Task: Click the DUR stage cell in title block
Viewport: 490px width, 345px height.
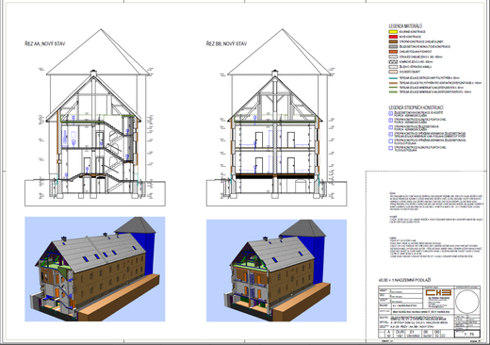Action: (400, 333)
